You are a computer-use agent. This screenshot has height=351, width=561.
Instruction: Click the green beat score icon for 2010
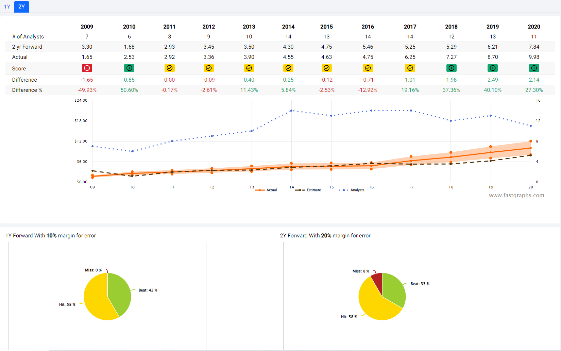(x=129, y=68)
